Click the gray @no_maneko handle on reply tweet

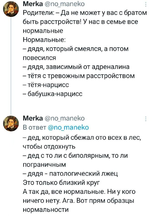point(65,118)
